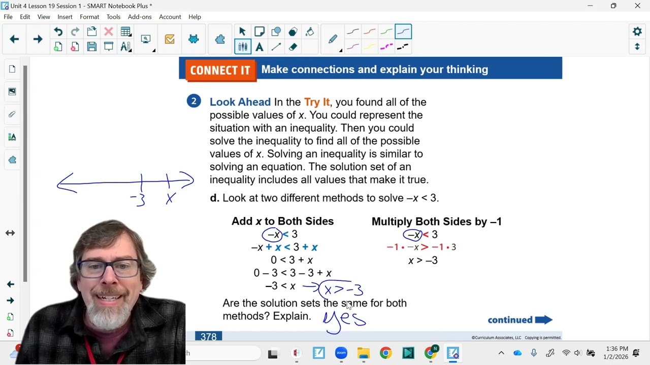This screenshot has height=365, width=650.
Task: Open the toolbar settings gear
Action: [637, 31]
